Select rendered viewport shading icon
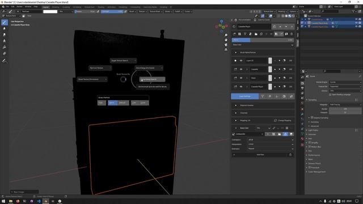 coord(293,16)
